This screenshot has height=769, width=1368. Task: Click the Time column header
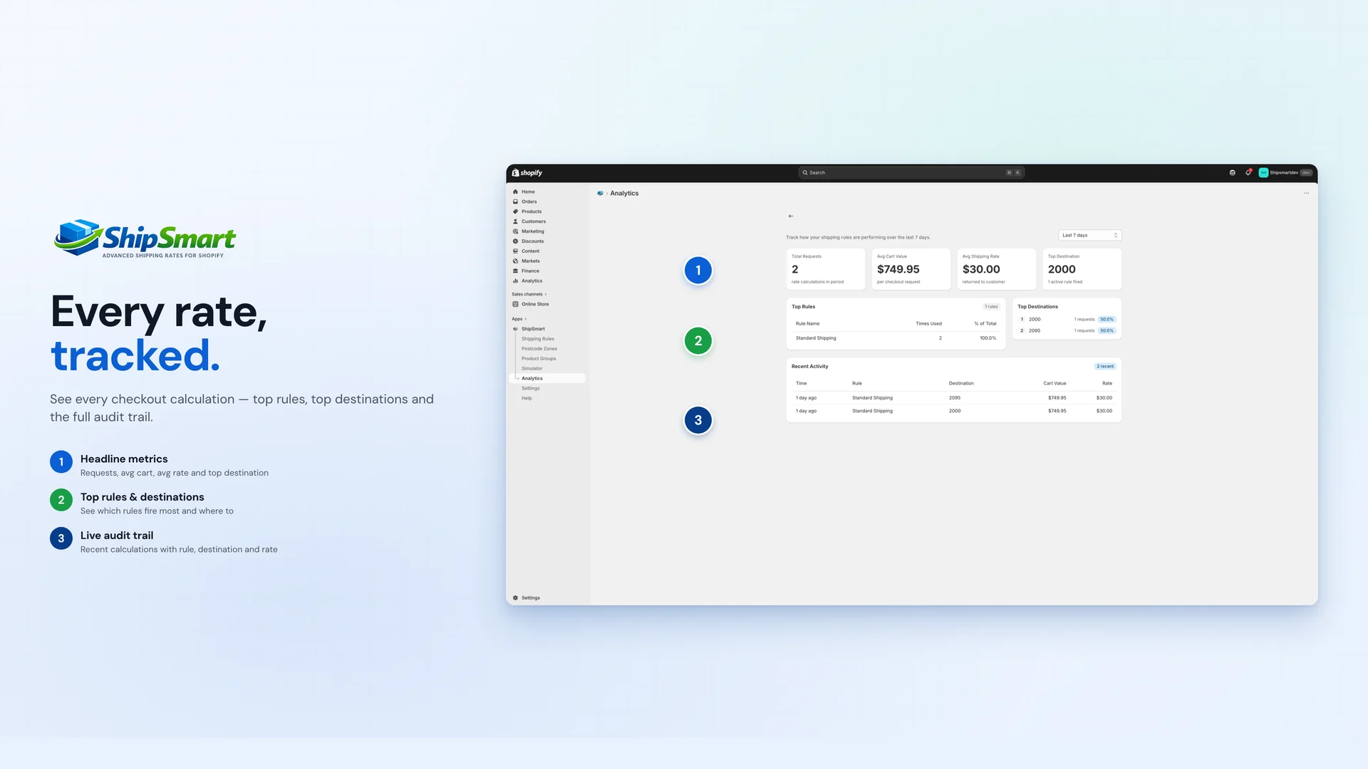point(801,384)
